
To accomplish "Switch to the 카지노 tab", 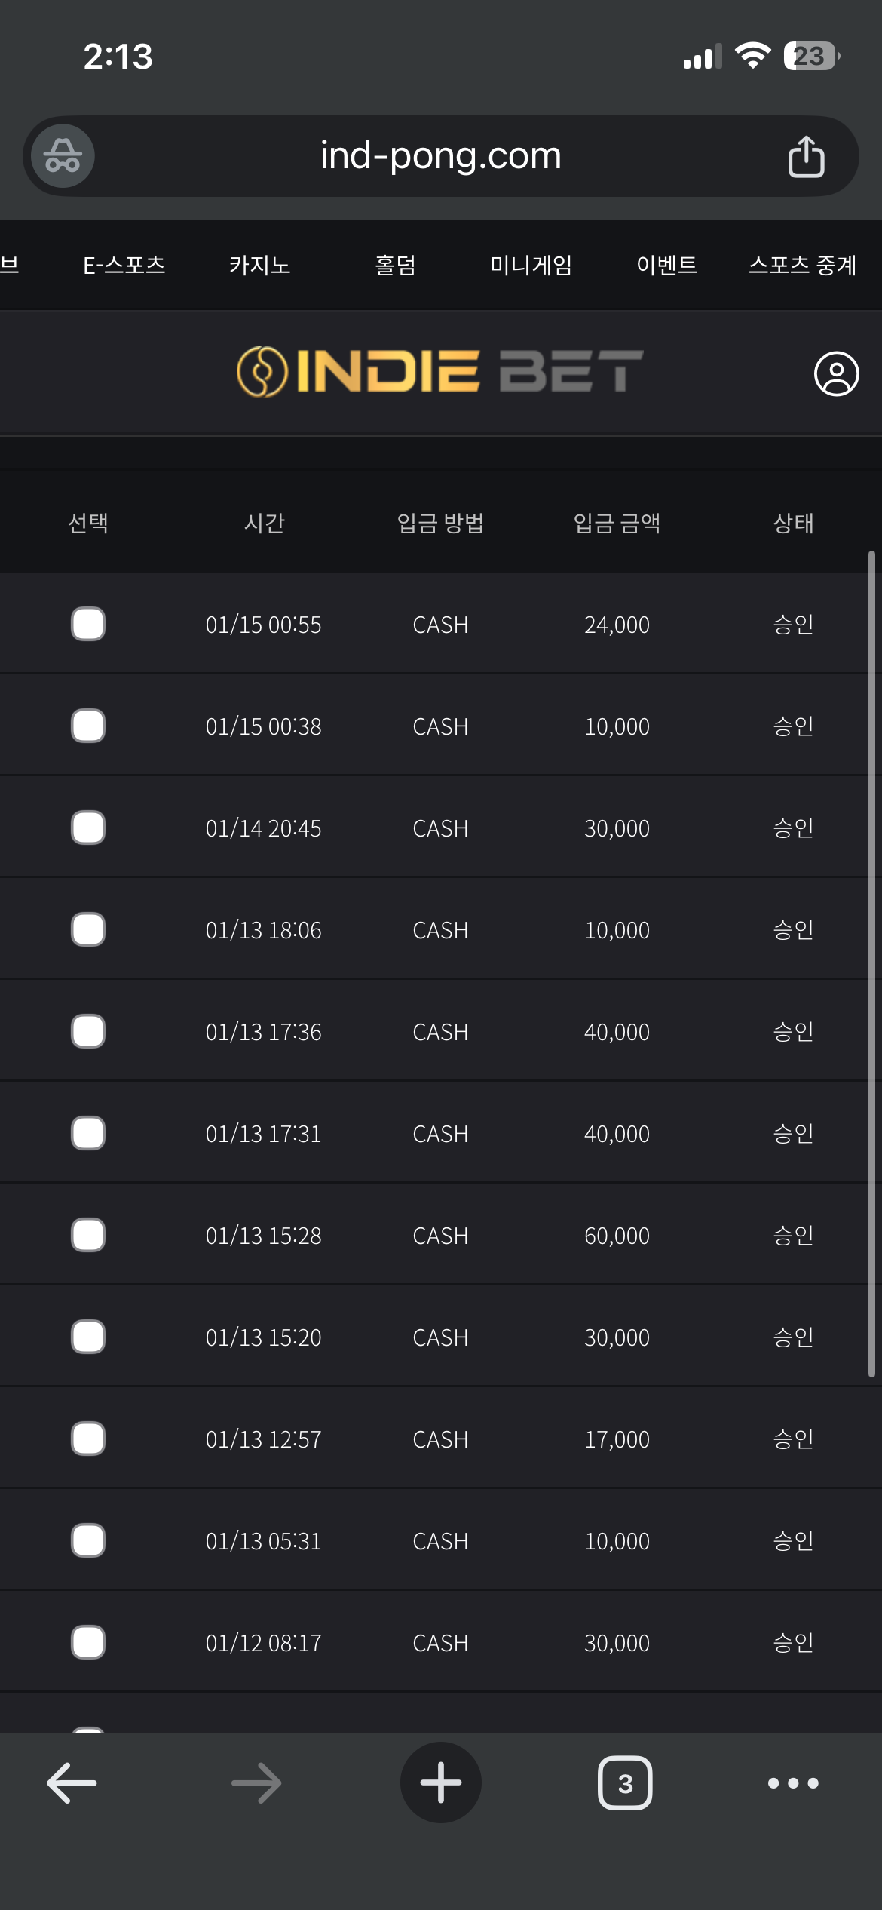I will (x=260, y=265).
